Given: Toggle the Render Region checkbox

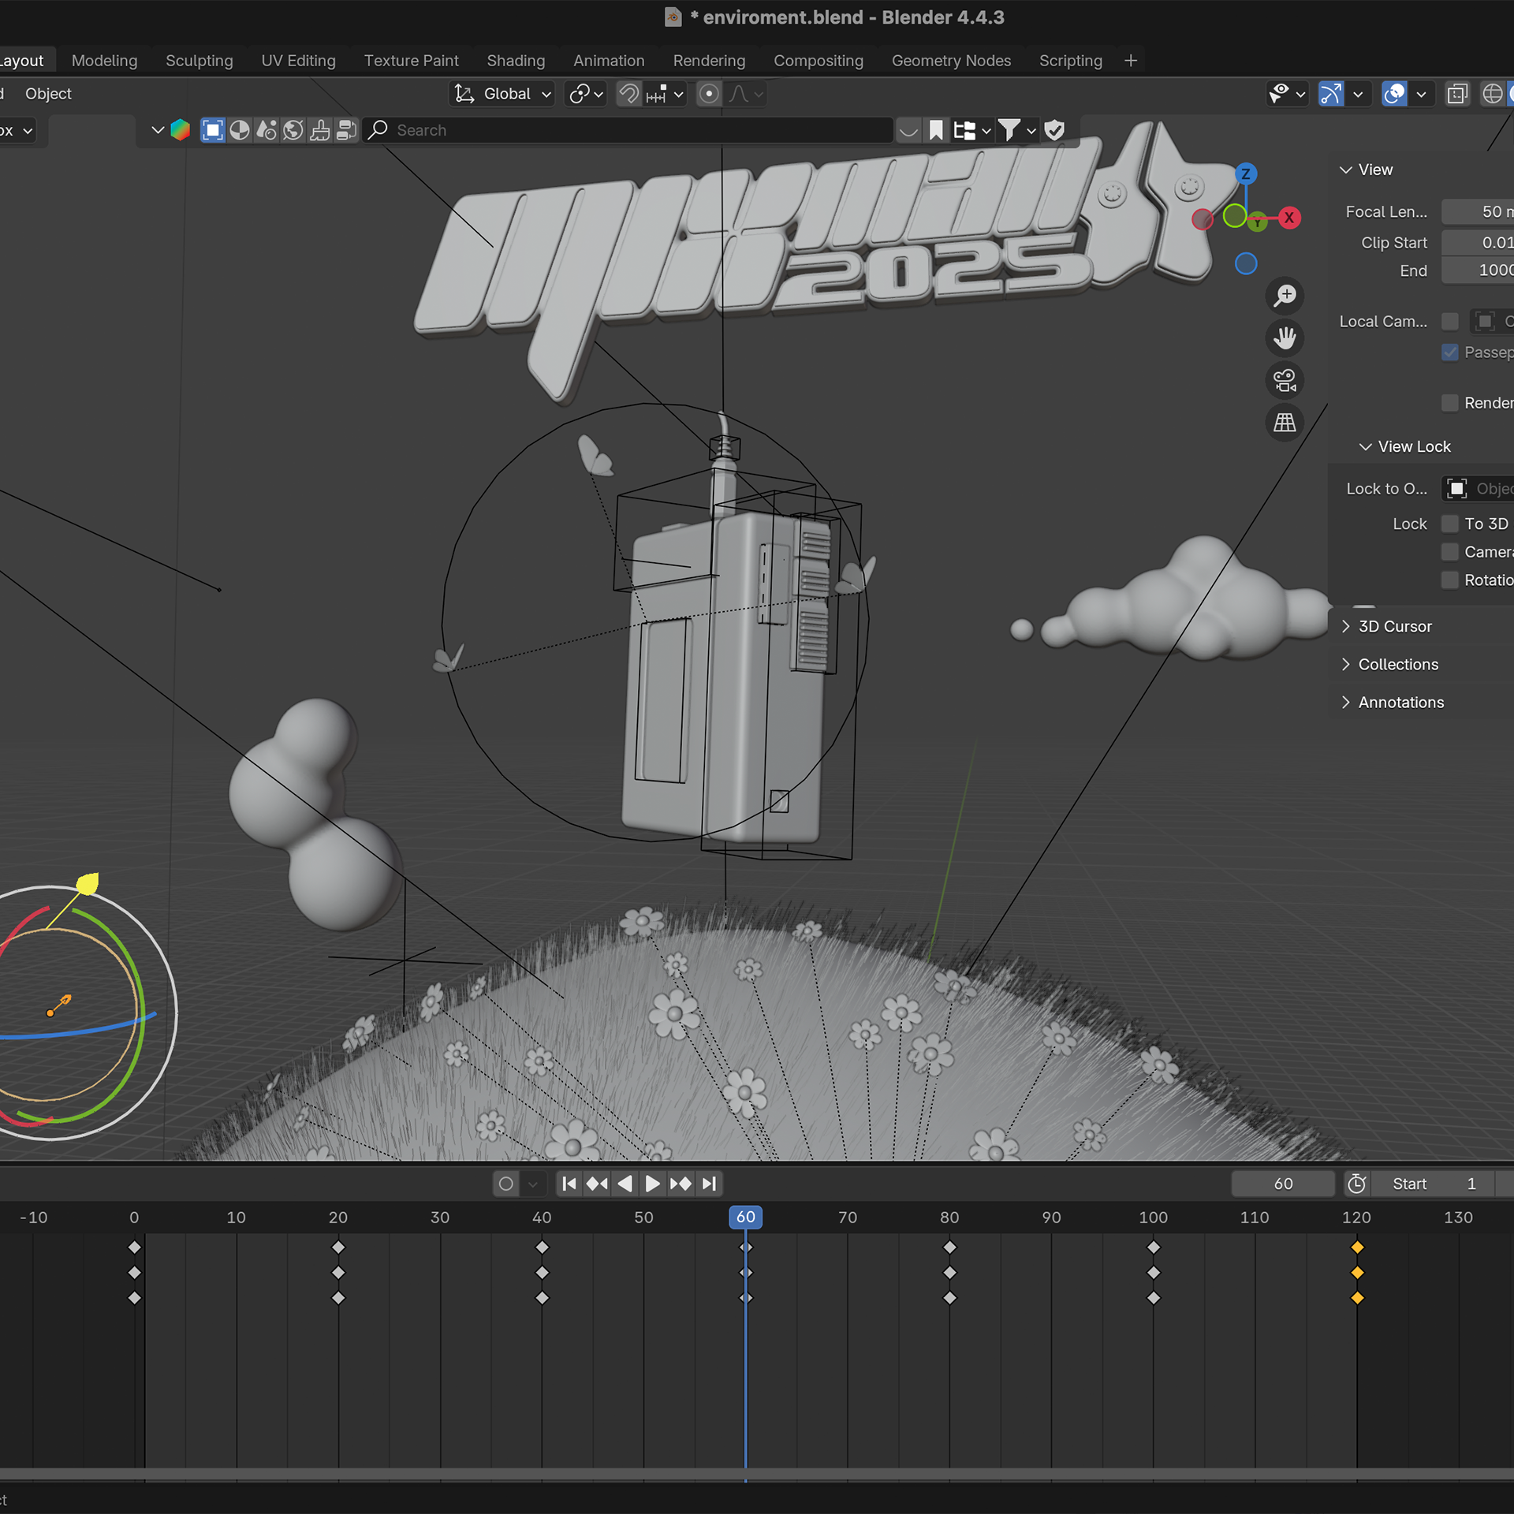Looking at the screenshot, I should (x=1449, y=403).
